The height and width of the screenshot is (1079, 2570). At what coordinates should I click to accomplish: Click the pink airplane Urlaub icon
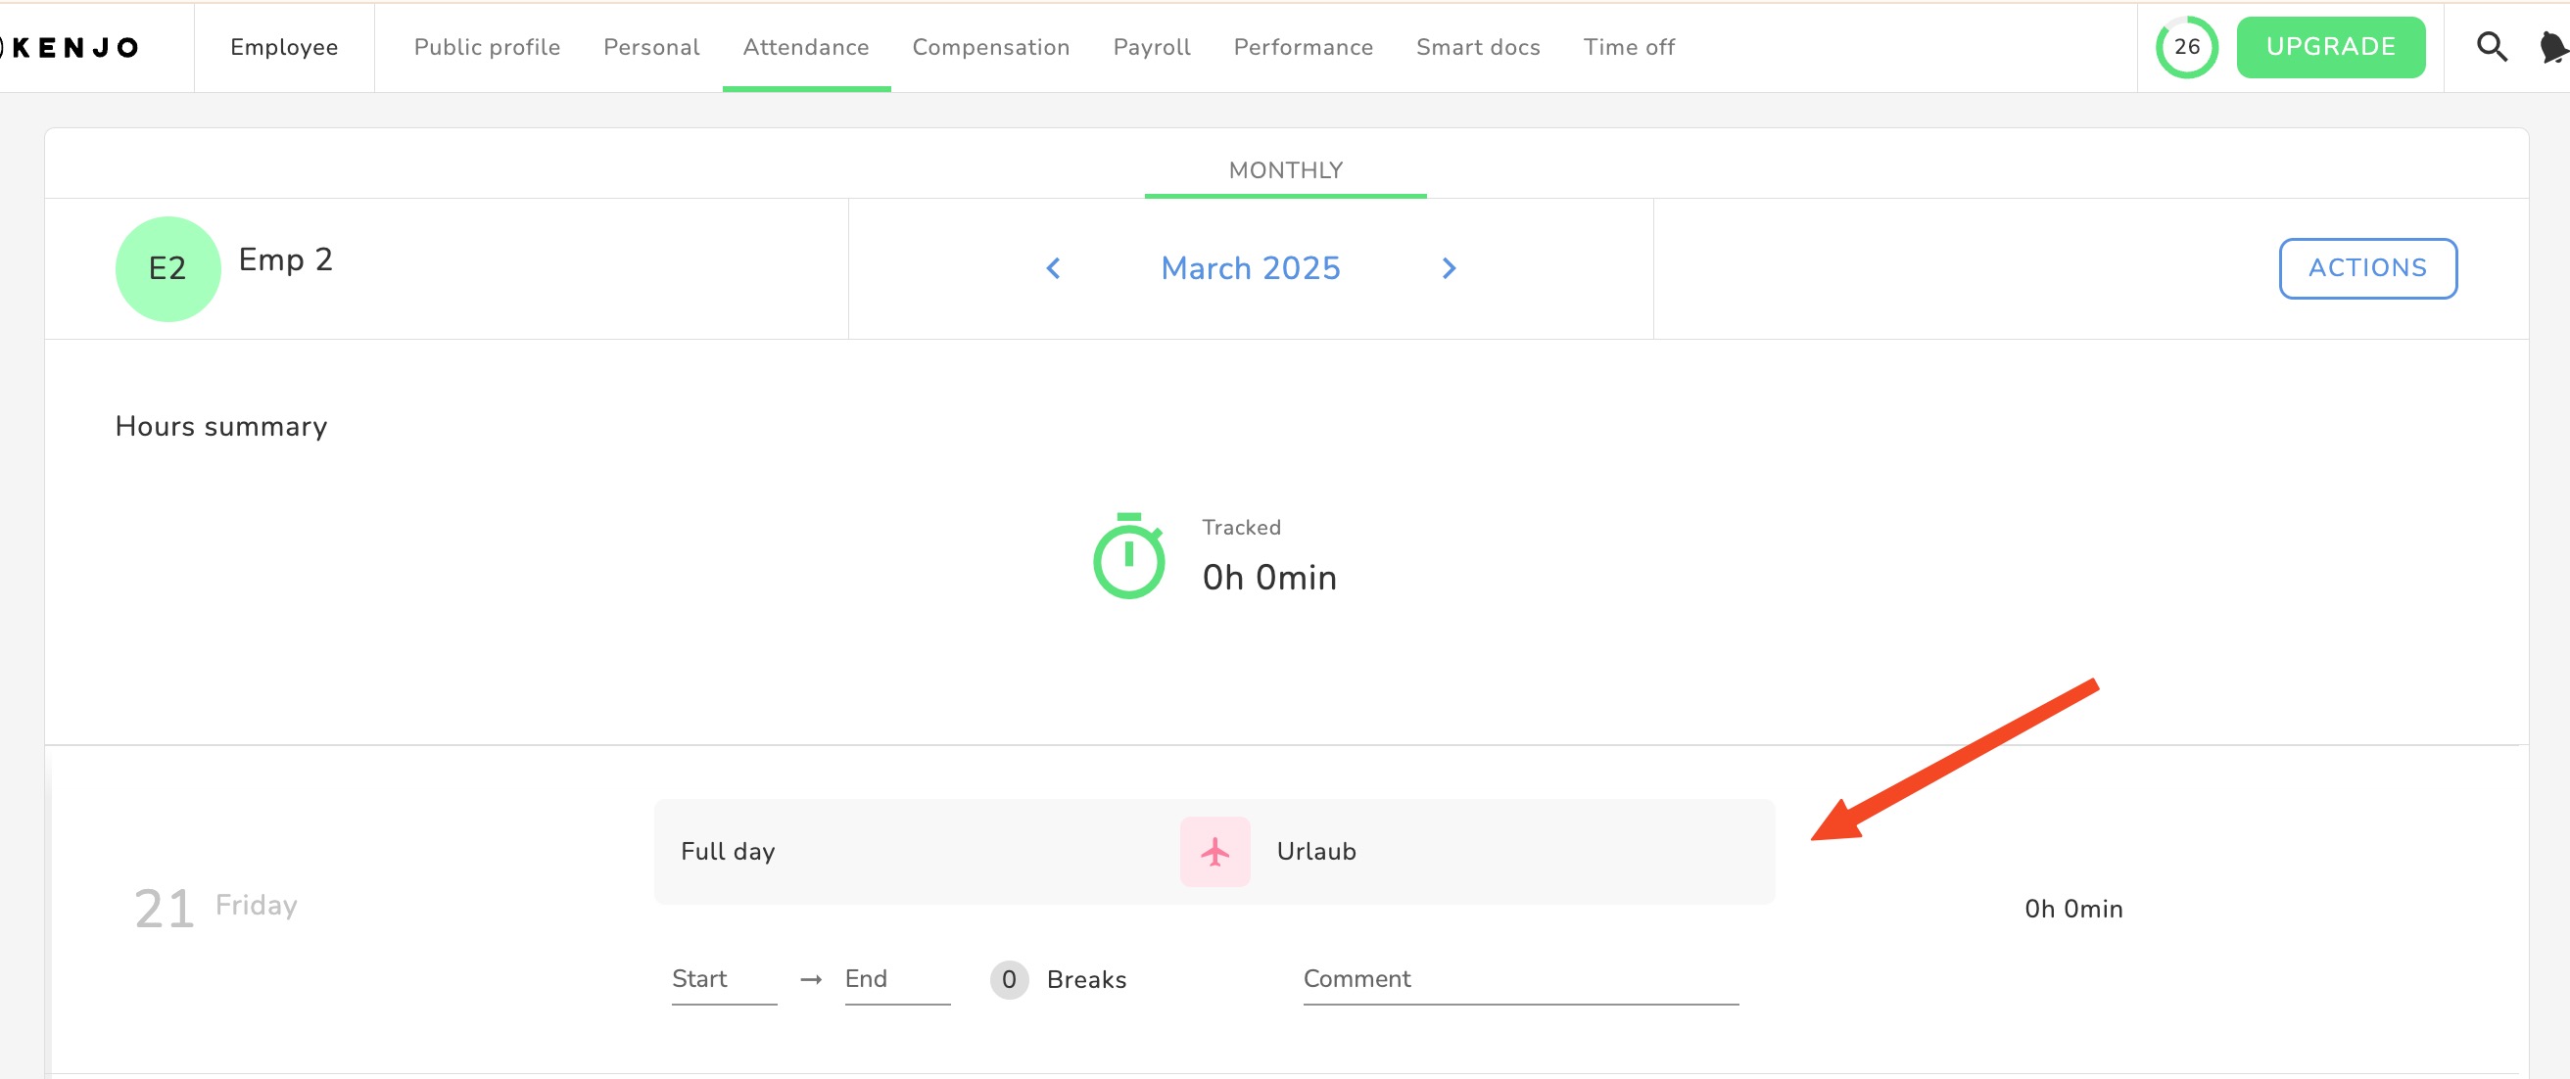(x=1214, y=851)
